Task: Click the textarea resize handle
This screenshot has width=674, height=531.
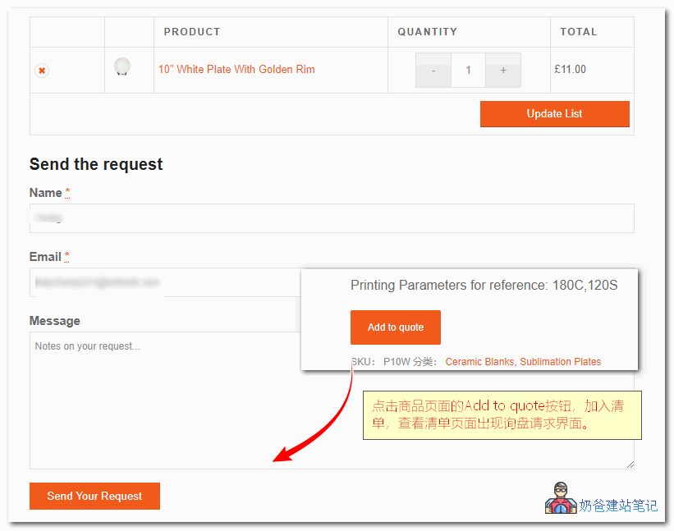Action: pyautogui.click(x=630, y=464)
